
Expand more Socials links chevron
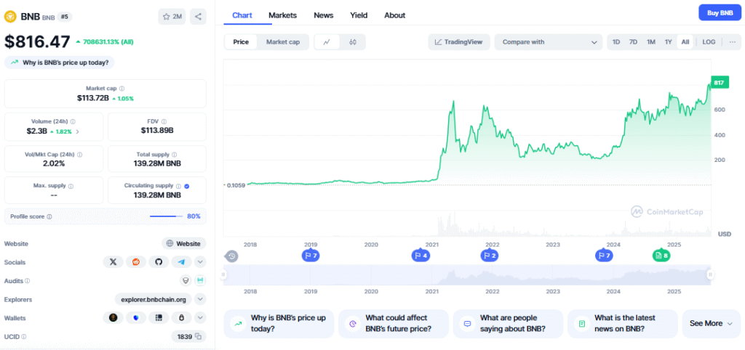pyautogui.click(x=200, y=262)
